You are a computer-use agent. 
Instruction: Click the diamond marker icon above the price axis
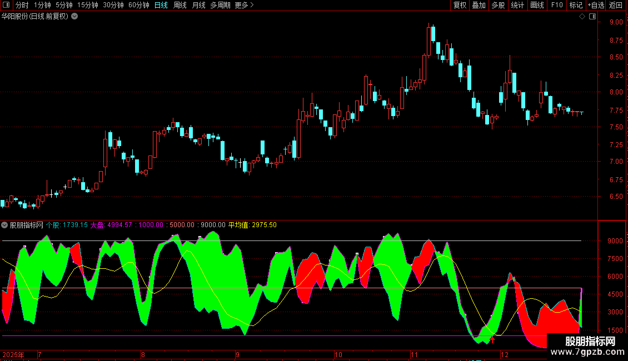point(582,17)
